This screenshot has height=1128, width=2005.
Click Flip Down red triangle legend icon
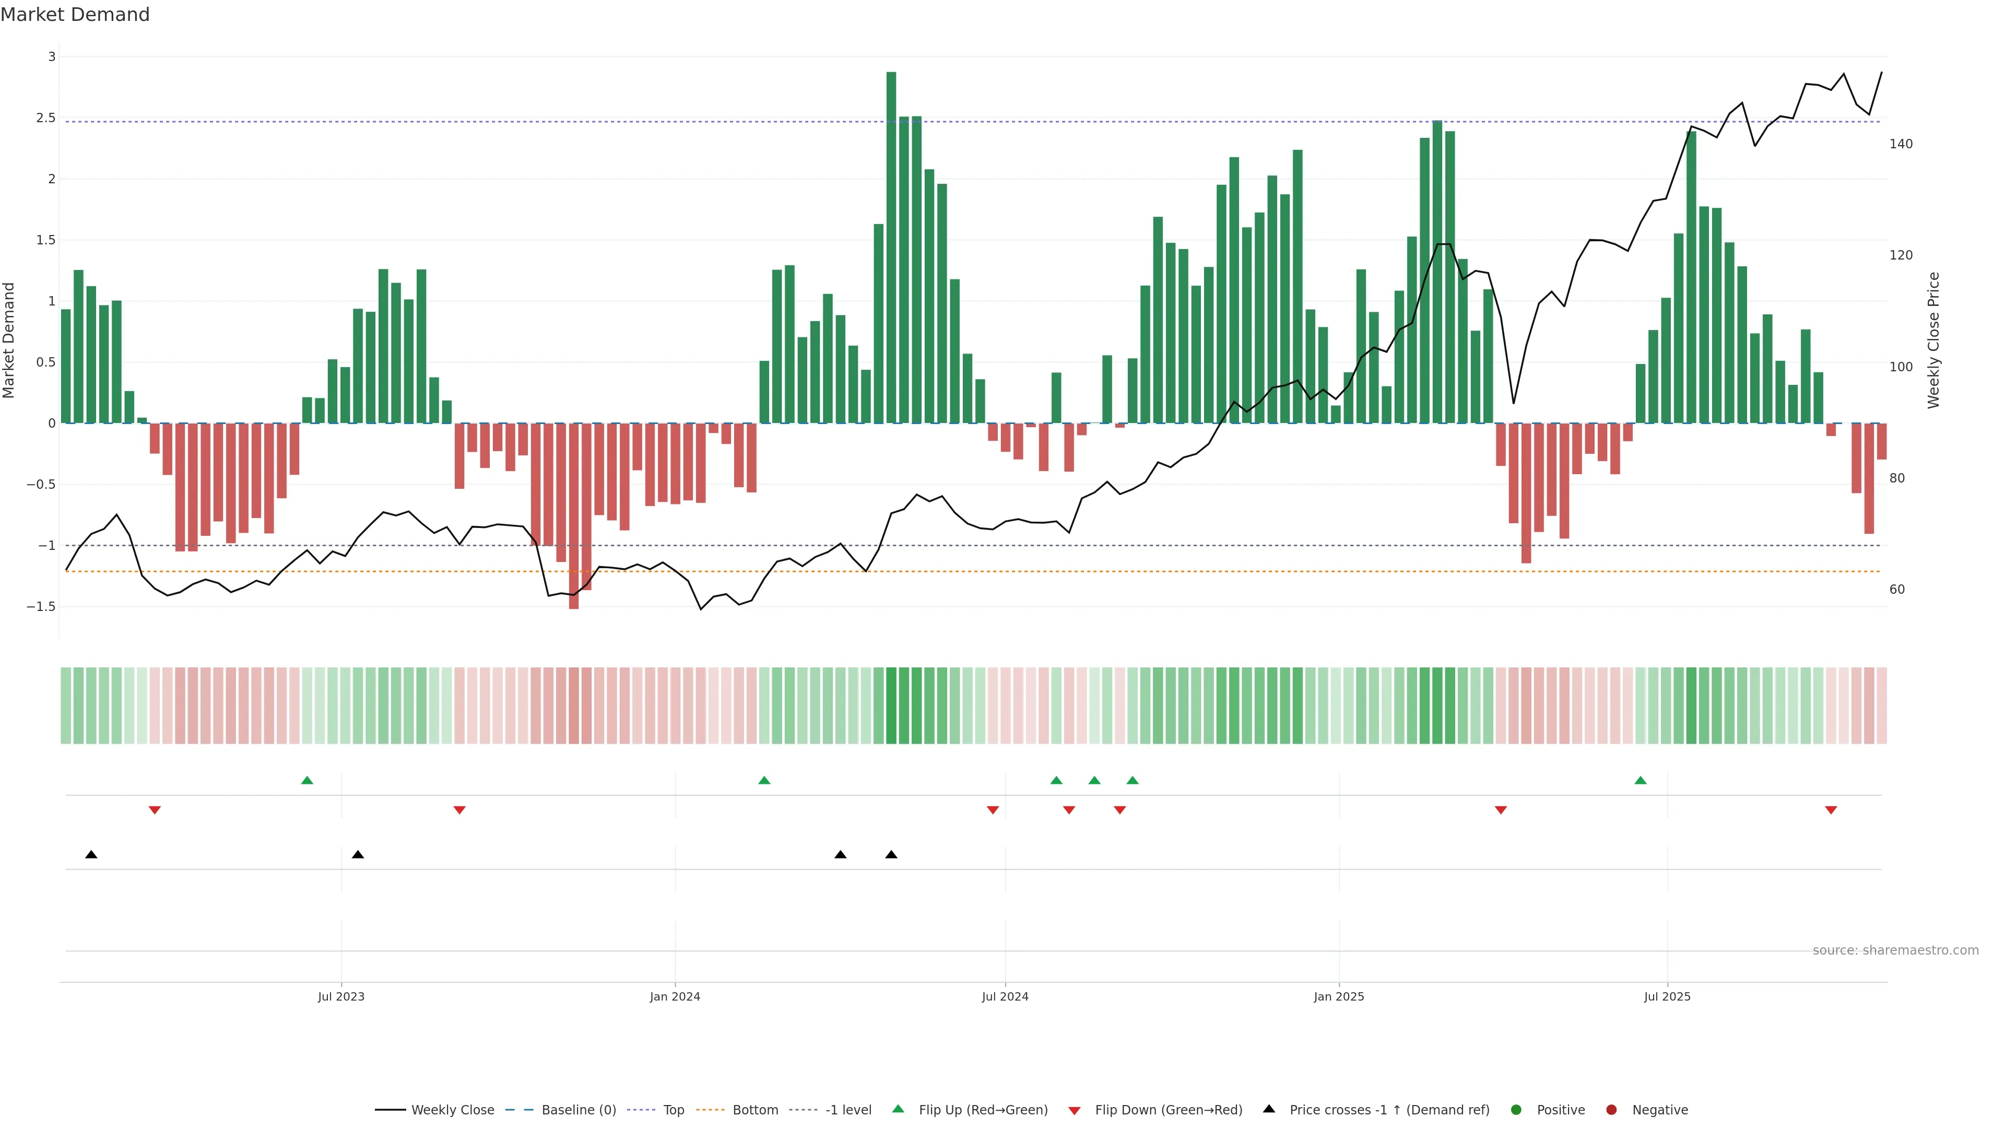coord(1074,1111)
